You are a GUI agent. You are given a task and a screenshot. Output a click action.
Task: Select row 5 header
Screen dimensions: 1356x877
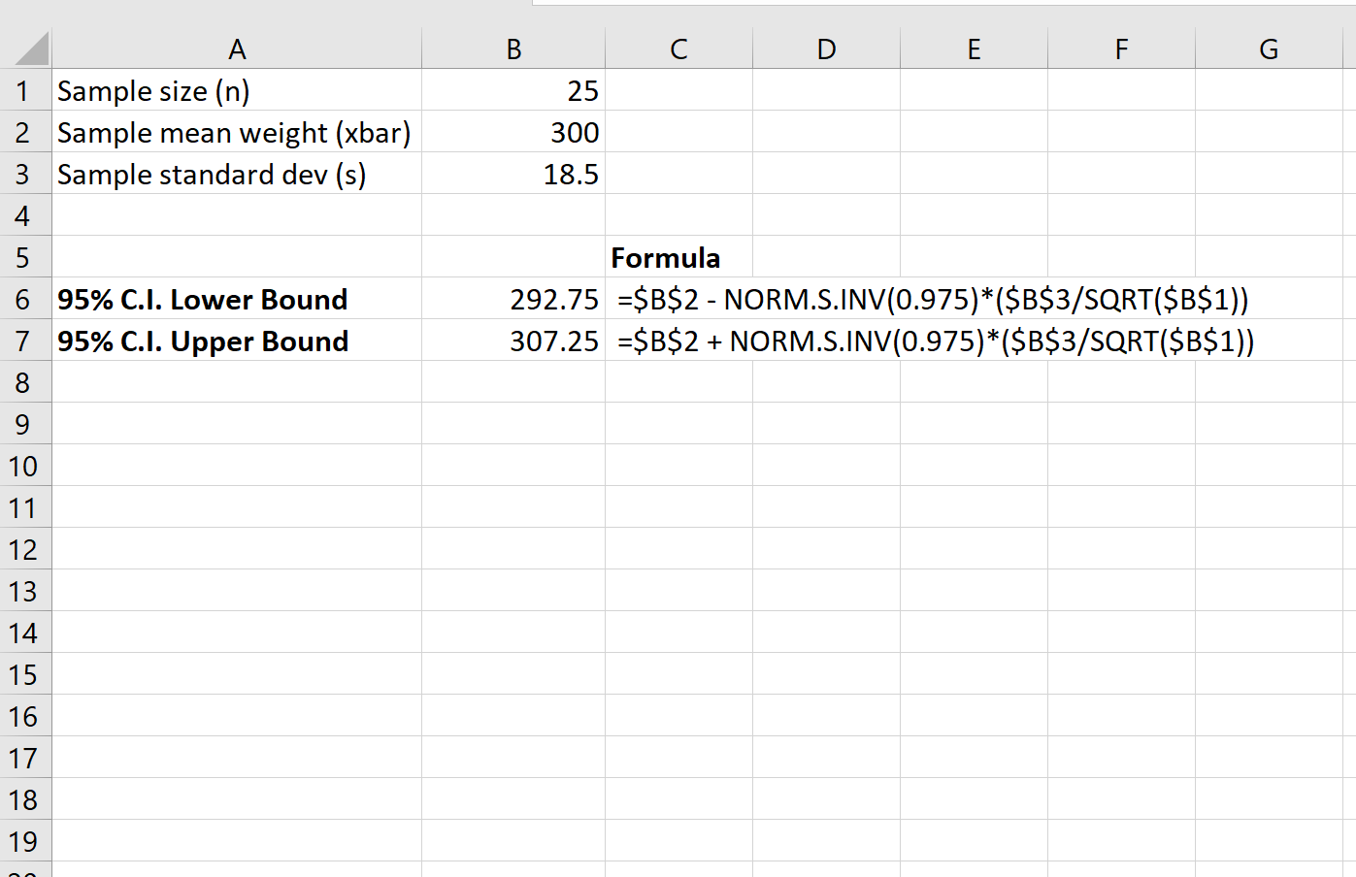click(25, 257)
